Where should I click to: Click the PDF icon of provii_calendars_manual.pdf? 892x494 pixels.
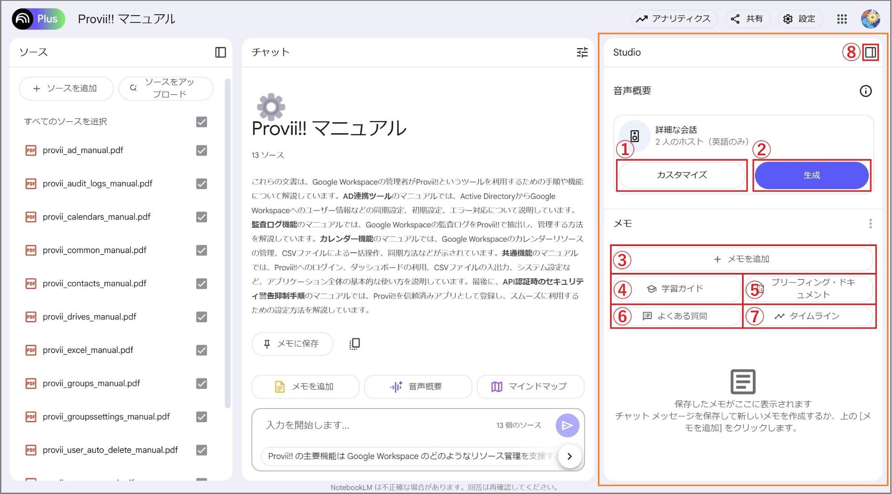pyautogui.click(x=31, y=217)
